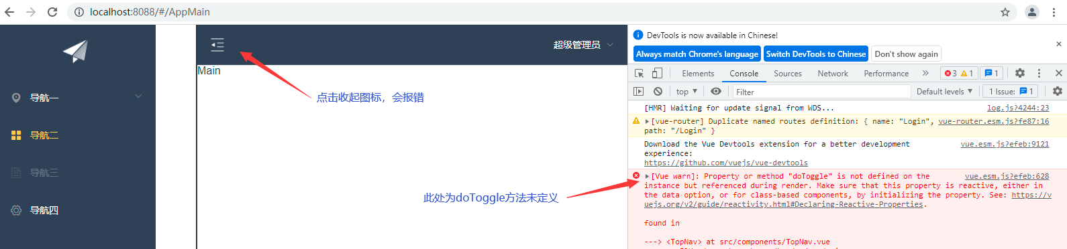Image resolution: width=1067 pixels, height=249 pixels.
Task: Click the gear icon beside 导航四
Action: (16, 210)
